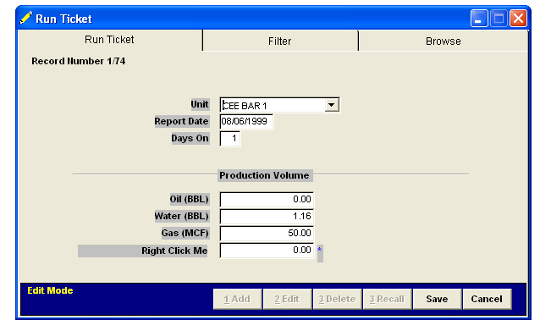Click the pencil icon in the title bar
The height and width of the screenshot is (331, 540).
point(26,18)
